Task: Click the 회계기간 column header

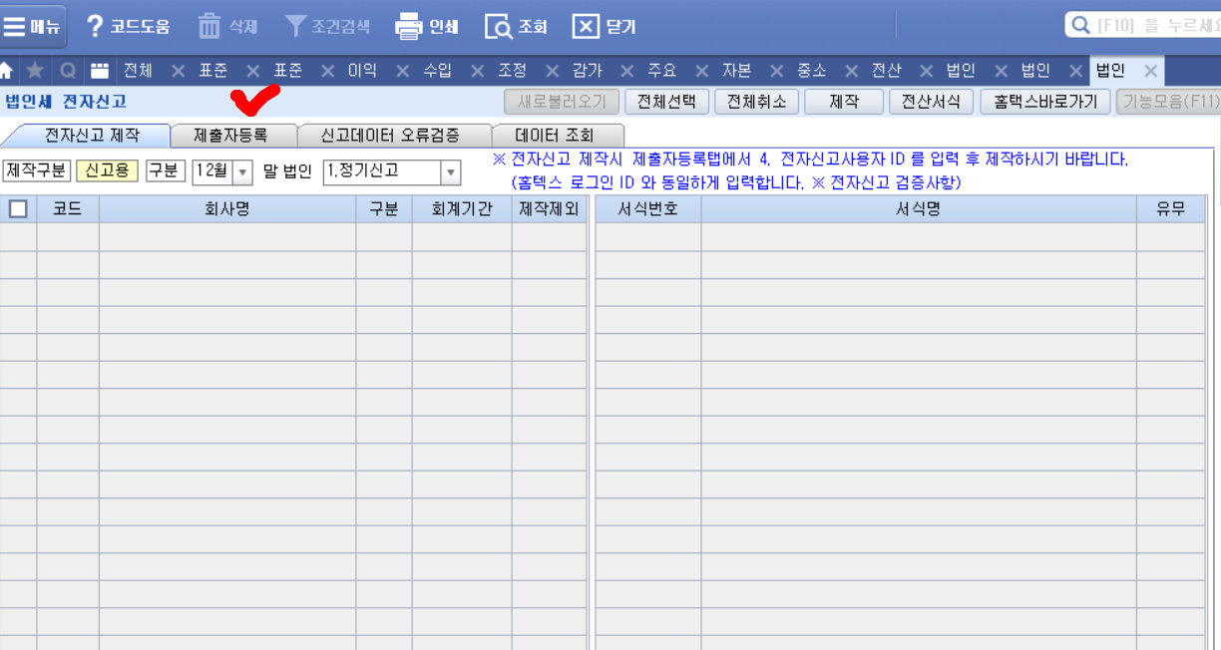Action: [x=462, y=209]
